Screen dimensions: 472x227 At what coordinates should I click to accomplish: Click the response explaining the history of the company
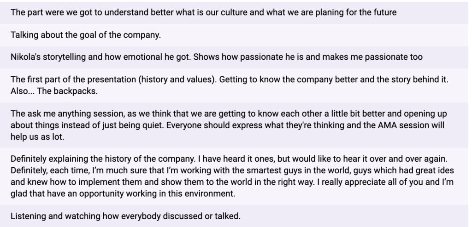[x=234, y=176]
